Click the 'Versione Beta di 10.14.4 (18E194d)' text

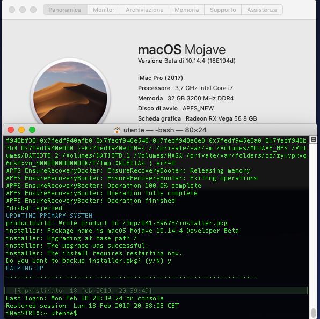coord(187,61)
